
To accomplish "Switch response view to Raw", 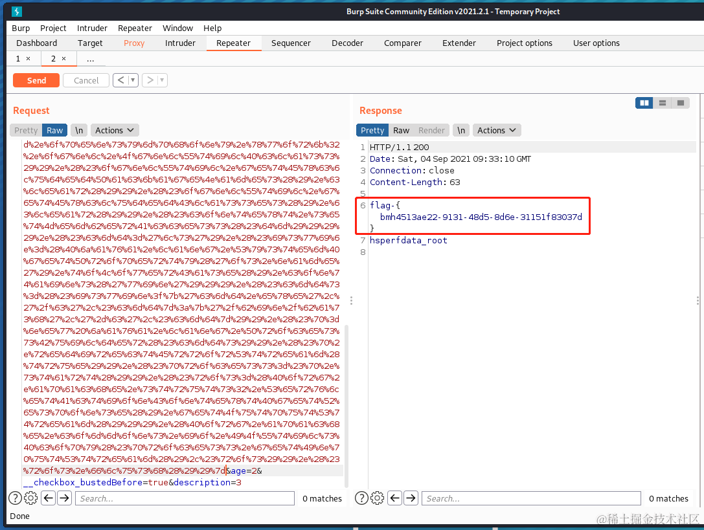I will click(x=402, y=130).
